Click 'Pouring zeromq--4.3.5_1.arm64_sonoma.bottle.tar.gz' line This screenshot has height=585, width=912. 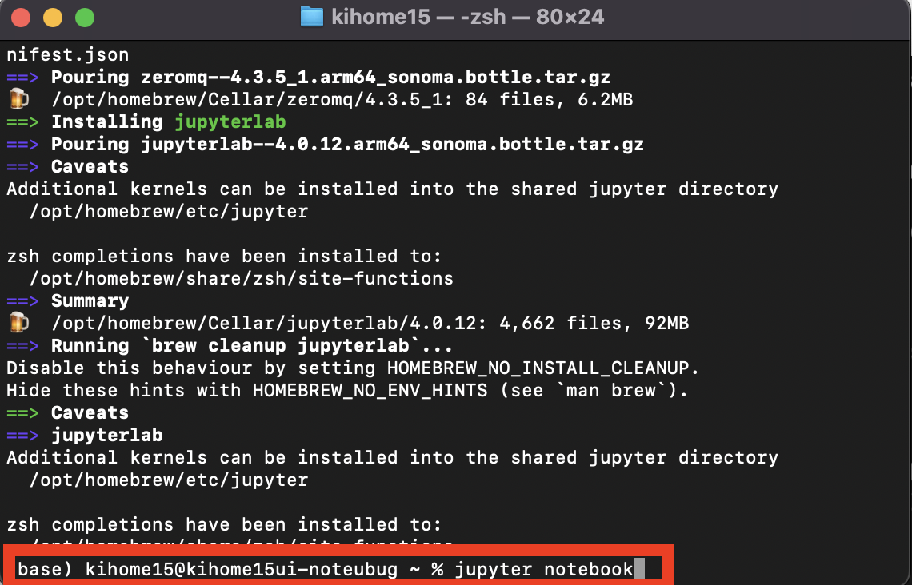330,78
